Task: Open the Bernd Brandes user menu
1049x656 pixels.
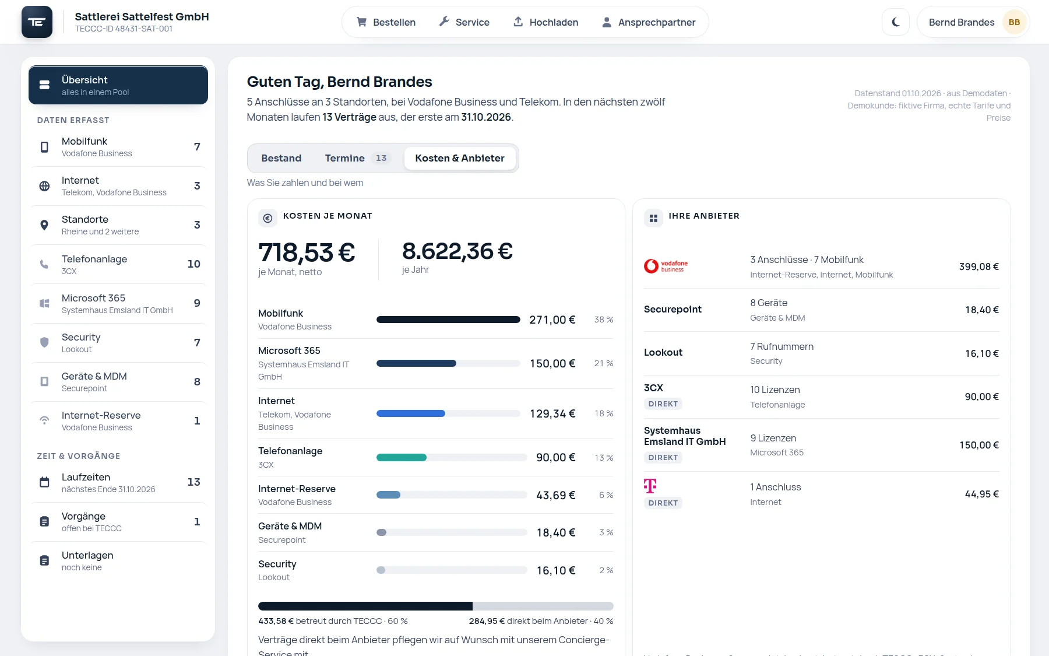Action: 973,22
